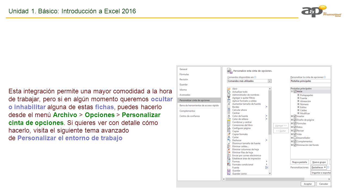Expand the Portapapeles group
This screenshot has height=196, width=348.
[298, 95]
